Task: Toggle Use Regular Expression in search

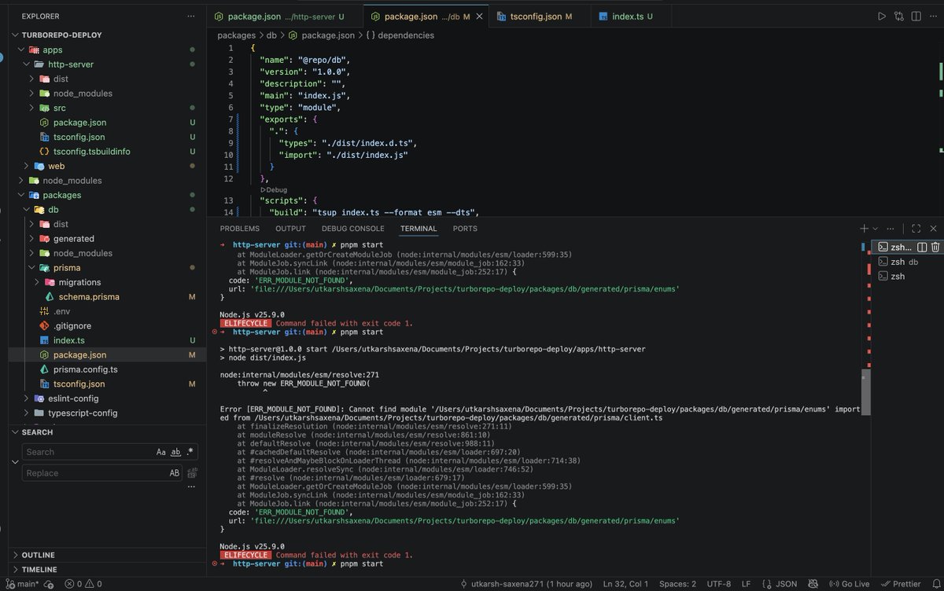Action: click(x=190, y=452)
